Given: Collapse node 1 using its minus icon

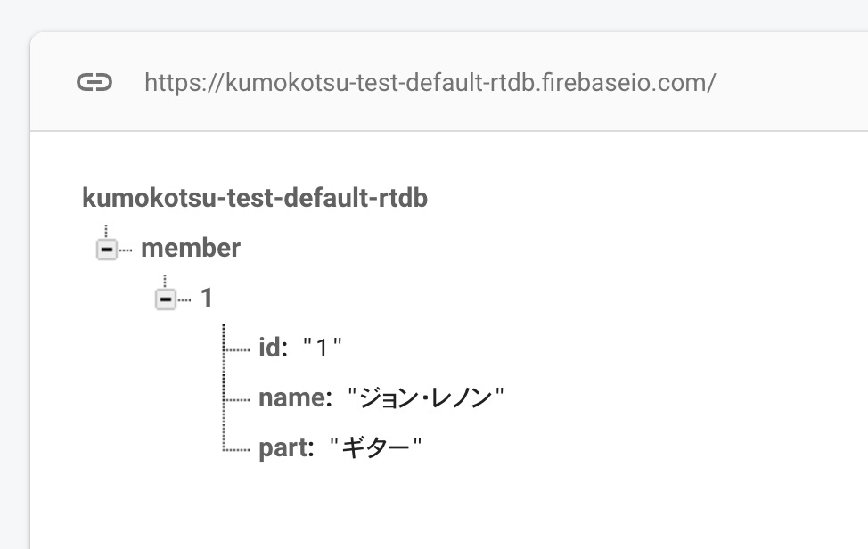Looking at the screenshot, I should (166, 299).
